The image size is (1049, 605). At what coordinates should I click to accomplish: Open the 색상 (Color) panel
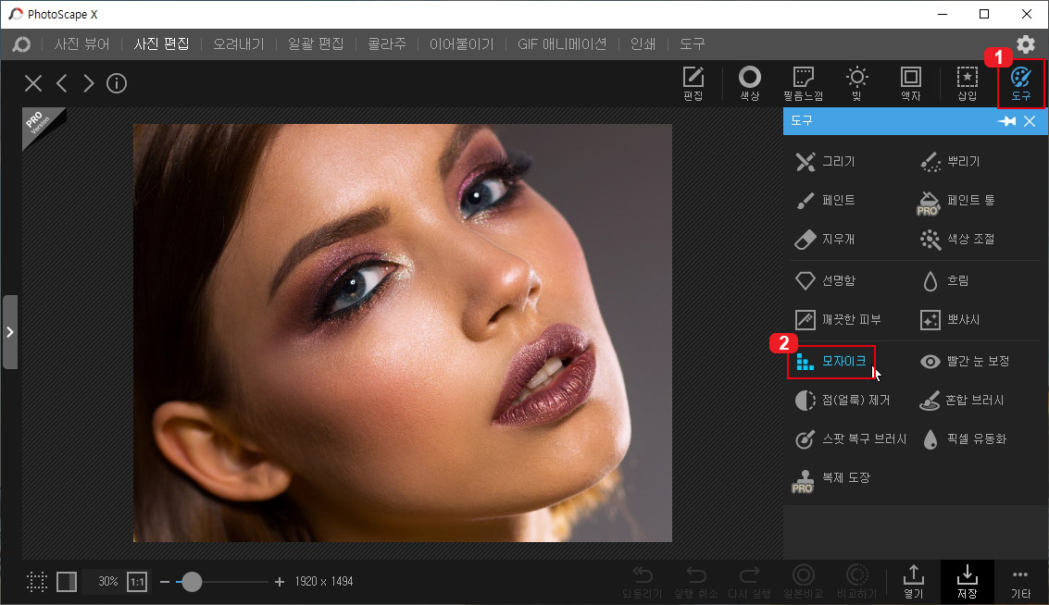tap(749, 83)
